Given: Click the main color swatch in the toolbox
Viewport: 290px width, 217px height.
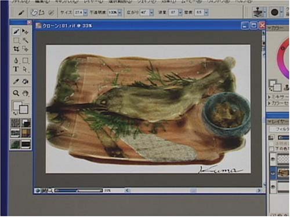Looking at the screenshot, I should point(17,106).
